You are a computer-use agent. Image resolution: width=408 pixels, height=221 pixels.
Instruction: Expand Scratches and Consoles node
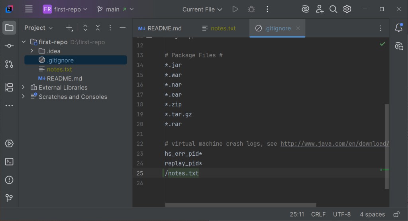pyautogui.click(x=24, y=96)
